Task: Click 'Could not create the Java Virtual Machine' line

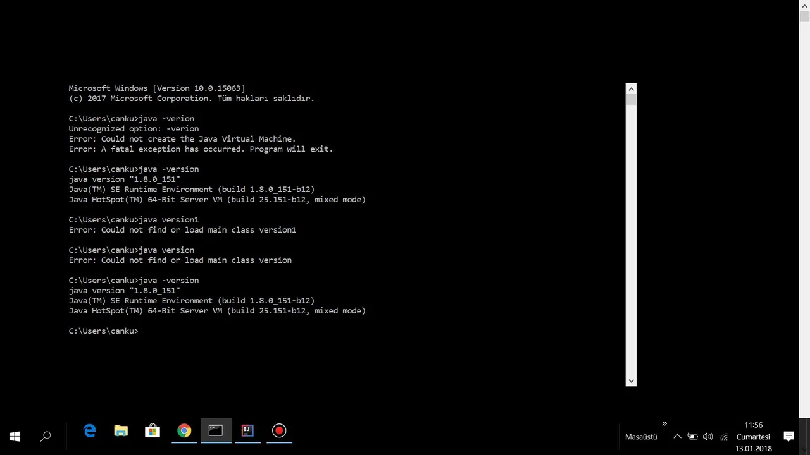Action: (x=182, y=139)
